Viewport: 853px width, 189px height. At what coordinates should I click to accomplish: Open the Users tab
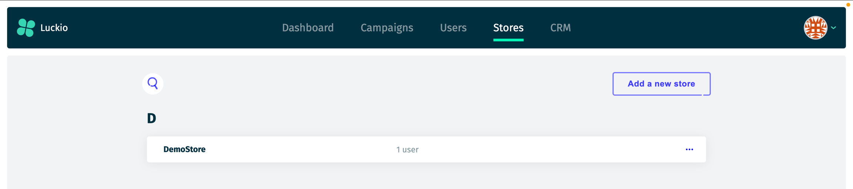pyautogui.click(x=453, y=28)
